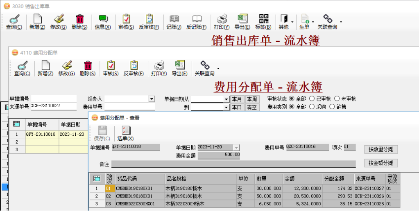419x211 pixels.
Task: Expand 生单 dropdown arrow
Action: click(313, 22)
